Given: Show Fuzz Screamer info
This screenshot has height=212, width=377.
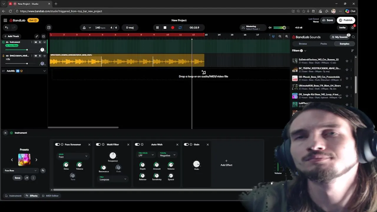Looking at the screenshot, I should (62, 145).
